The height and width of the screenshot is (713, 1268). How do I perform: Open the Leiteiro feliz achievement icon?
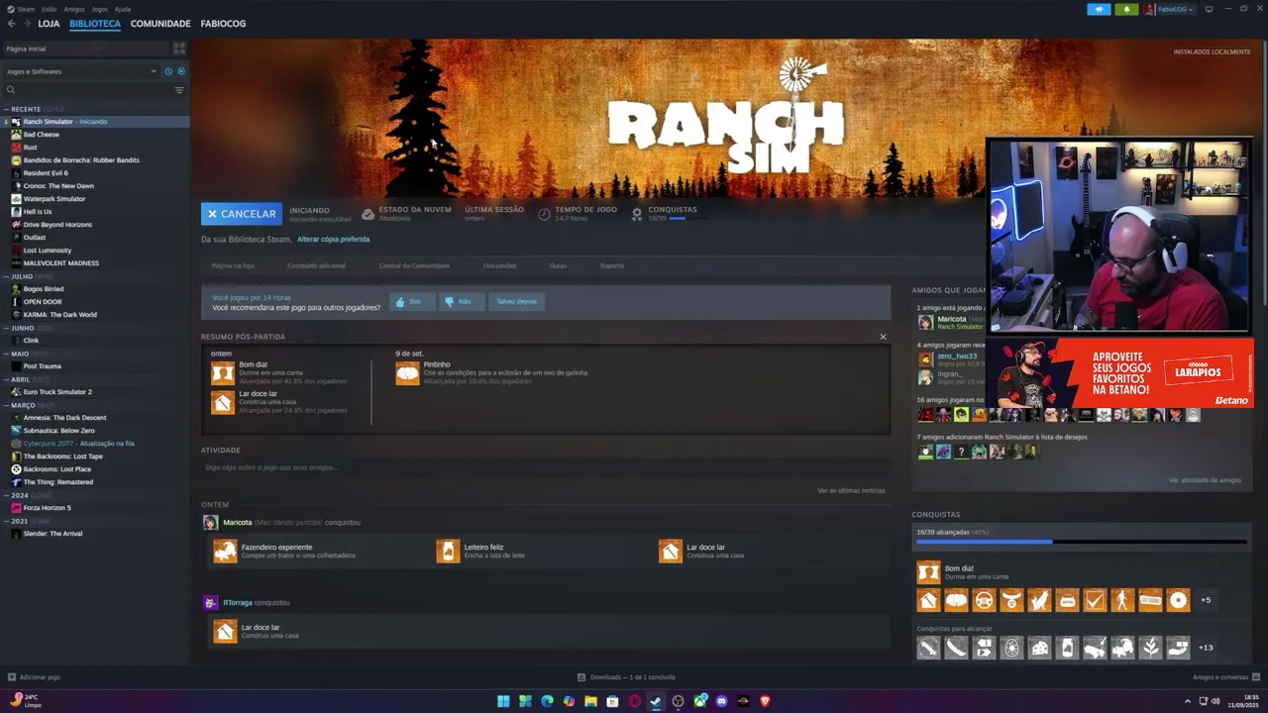click(448, 551)
